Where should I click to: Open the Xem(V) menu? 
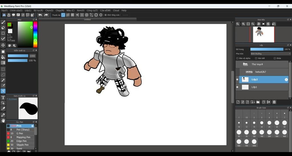[x=81, y=11]
